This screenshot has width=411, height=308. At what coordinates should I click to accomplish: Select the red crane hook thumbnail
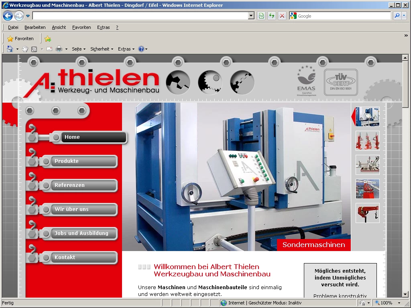point(367,213)
